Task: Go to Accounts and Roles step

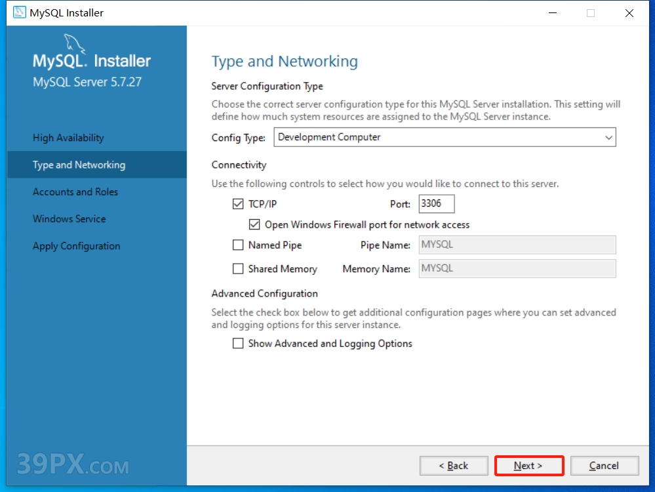Action: 75,192
